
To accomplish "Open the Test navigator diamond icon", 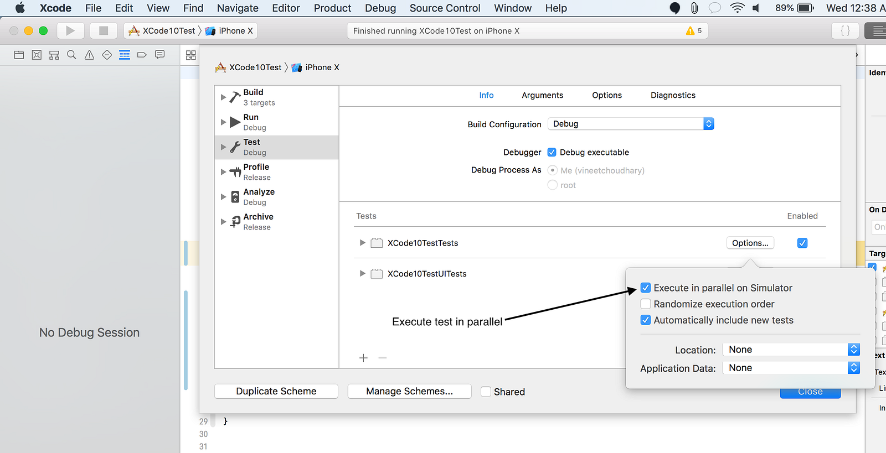I will (x=107, y=55).
